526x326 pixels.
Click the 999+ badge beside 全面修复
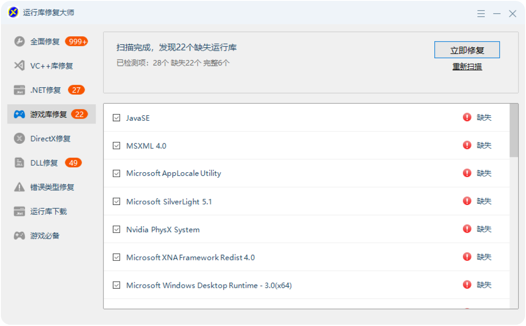pyautogui.click(x=77, y=42)
